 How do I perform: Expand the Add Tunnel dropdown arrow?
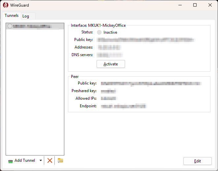[41, 160]
